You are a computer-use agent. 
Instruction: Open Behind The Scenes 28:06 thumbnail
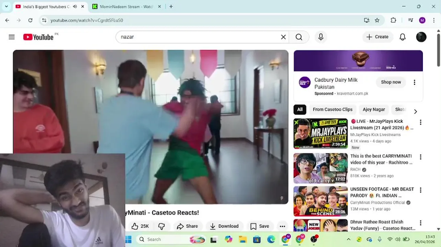(320, 201)
